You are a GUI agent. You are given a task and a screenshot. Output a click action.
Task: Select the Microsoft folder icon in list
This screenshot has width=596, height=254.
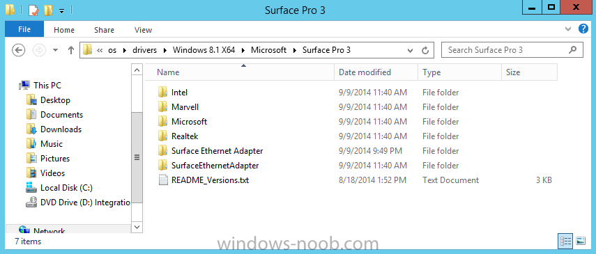tap(162, 122)
